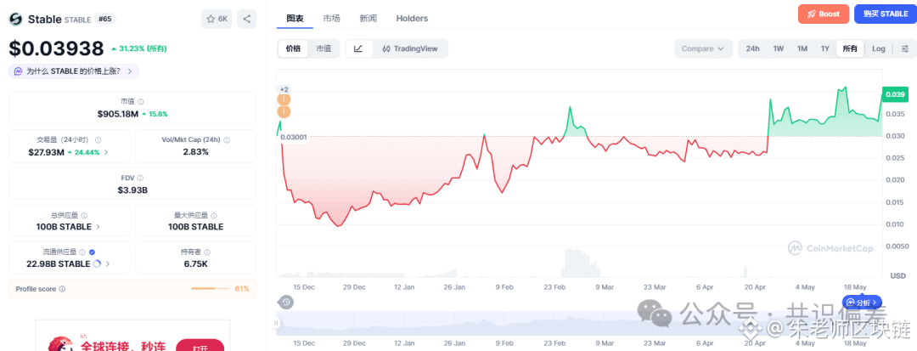The height and width of the screenshot is (351, 917).
Task: Click the 0.039 current price label on chart
Action: [x=895, y=94]
